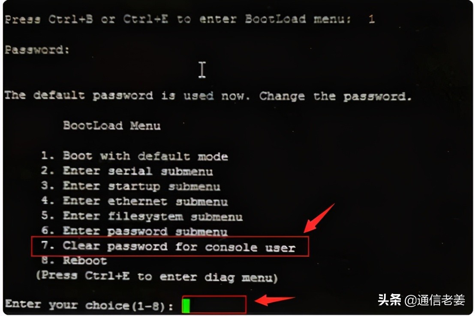Click the red arrow pointing at the choice field
This screenshot has width=475, height=316.
coord(274,300)
